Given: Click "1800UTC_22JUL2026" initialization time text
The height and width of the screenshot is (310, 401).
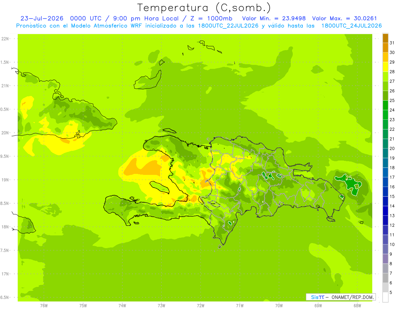Looking at the screenshot, I should pos(228,26).
